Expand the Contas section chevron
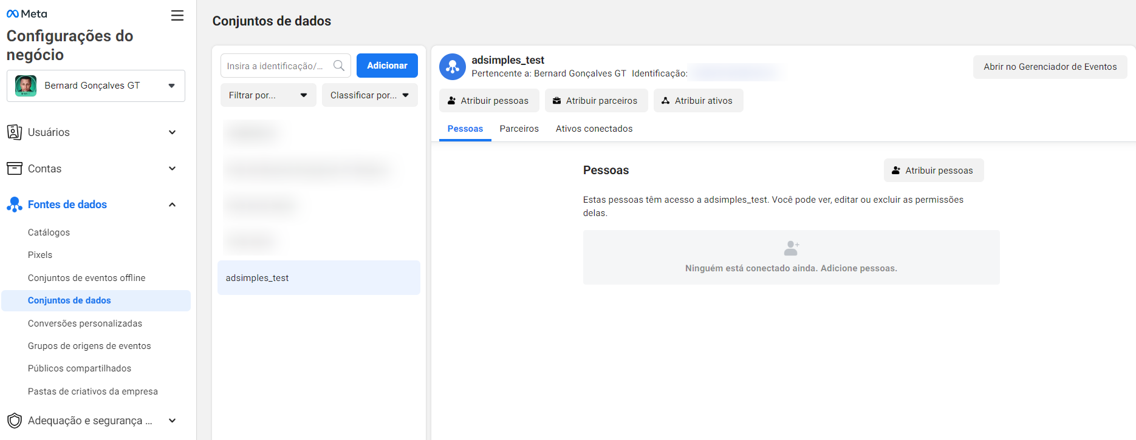1136x440 pixels. coord(173,169)
